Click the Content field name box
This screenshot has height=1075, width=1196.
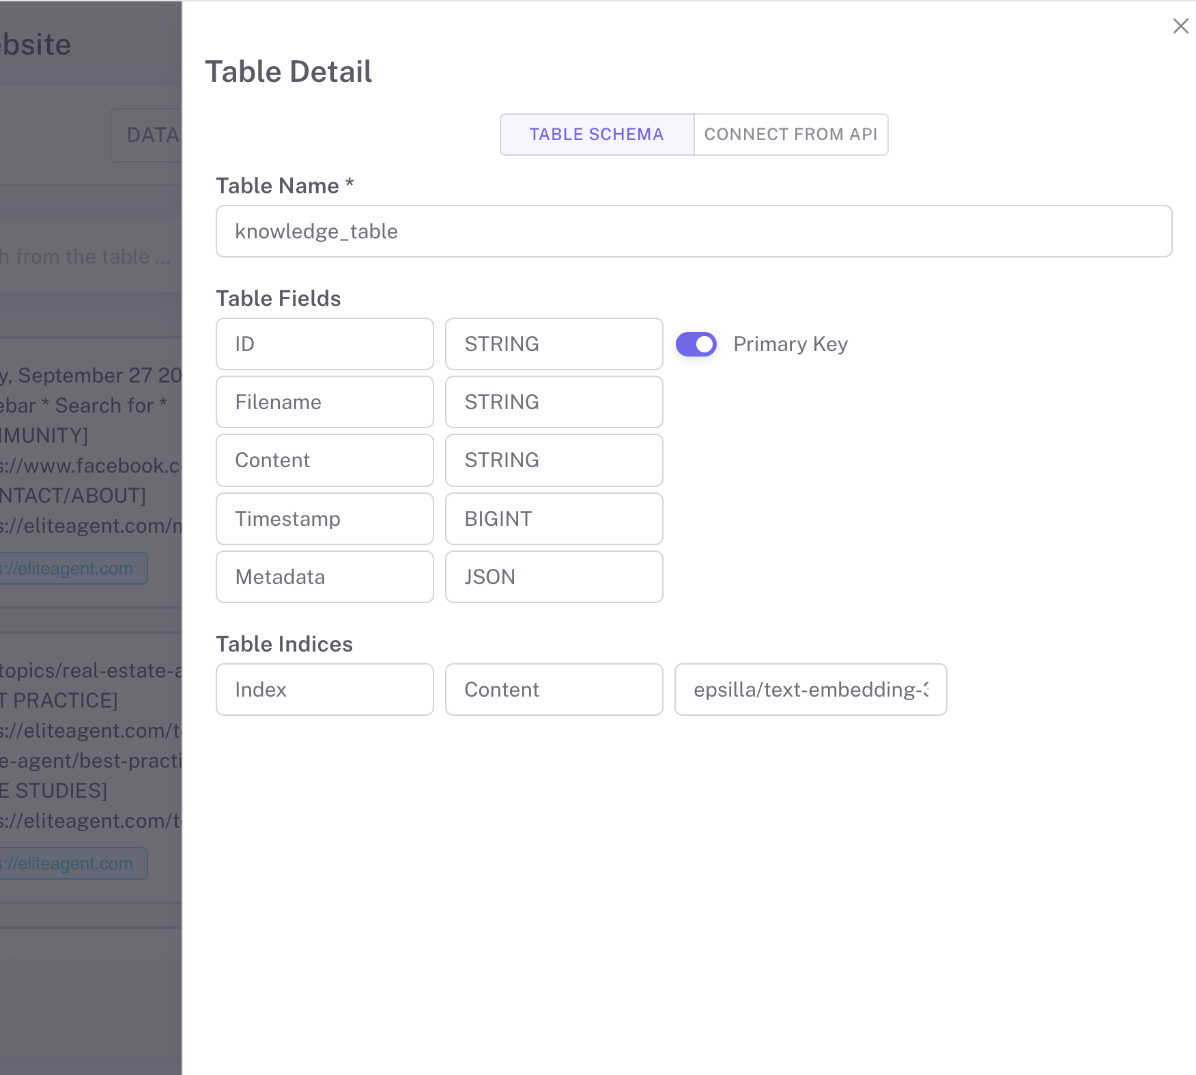point(324,460)
